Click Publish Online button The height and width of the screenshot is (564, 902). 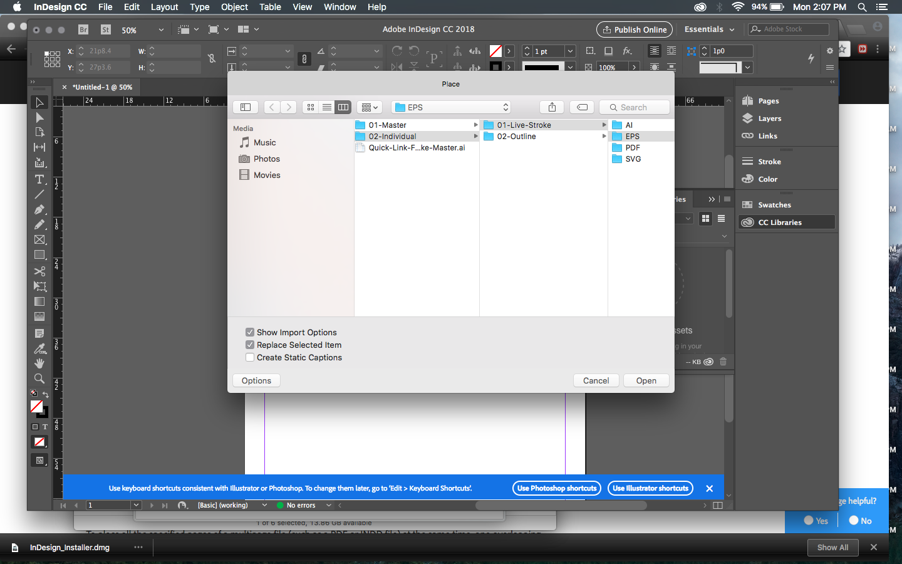point(635,29)
